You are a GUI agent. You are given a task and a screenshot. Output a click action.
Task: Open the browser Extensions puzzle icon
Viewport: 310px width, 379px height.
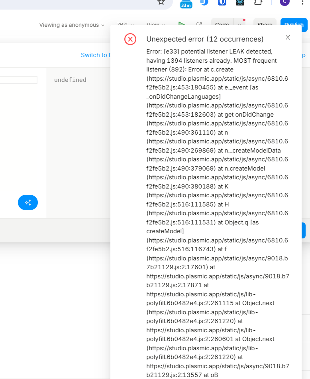(x=258, y=2)
